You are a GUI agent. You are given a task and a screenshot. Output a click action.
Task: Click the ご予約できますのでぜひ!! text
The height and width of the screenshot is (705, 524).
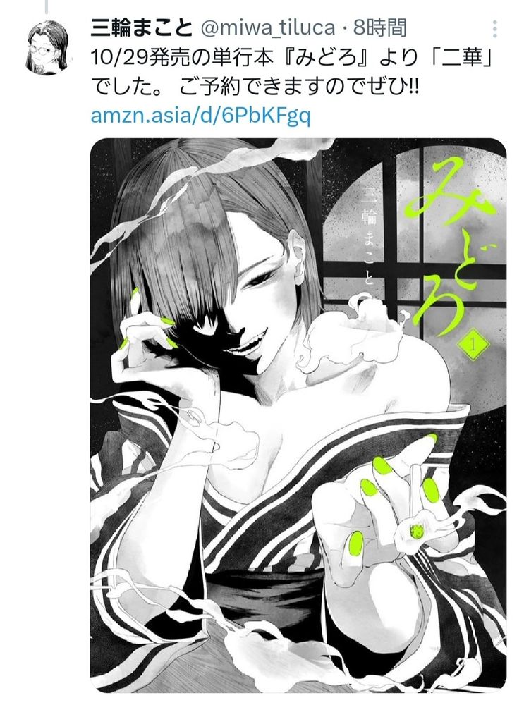click(x=298, y=86)
